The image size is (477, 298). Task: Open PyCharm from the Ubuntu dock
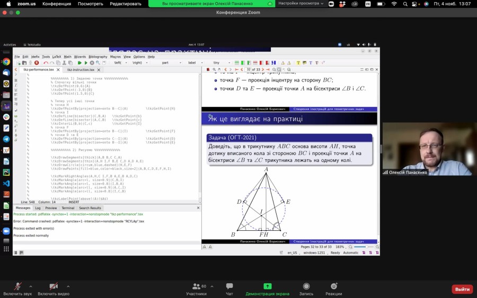pos(6,172)
